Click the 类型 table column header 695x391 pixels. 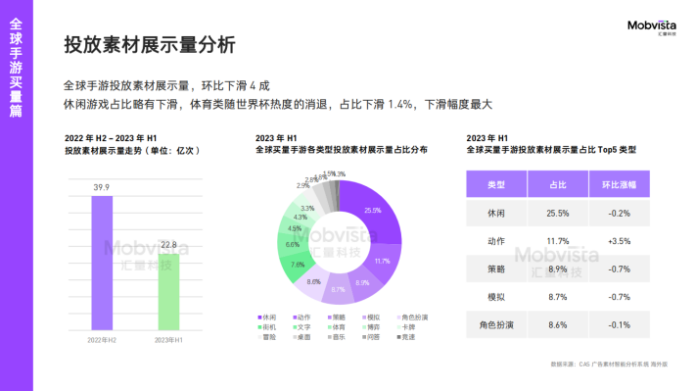[496, 184]
